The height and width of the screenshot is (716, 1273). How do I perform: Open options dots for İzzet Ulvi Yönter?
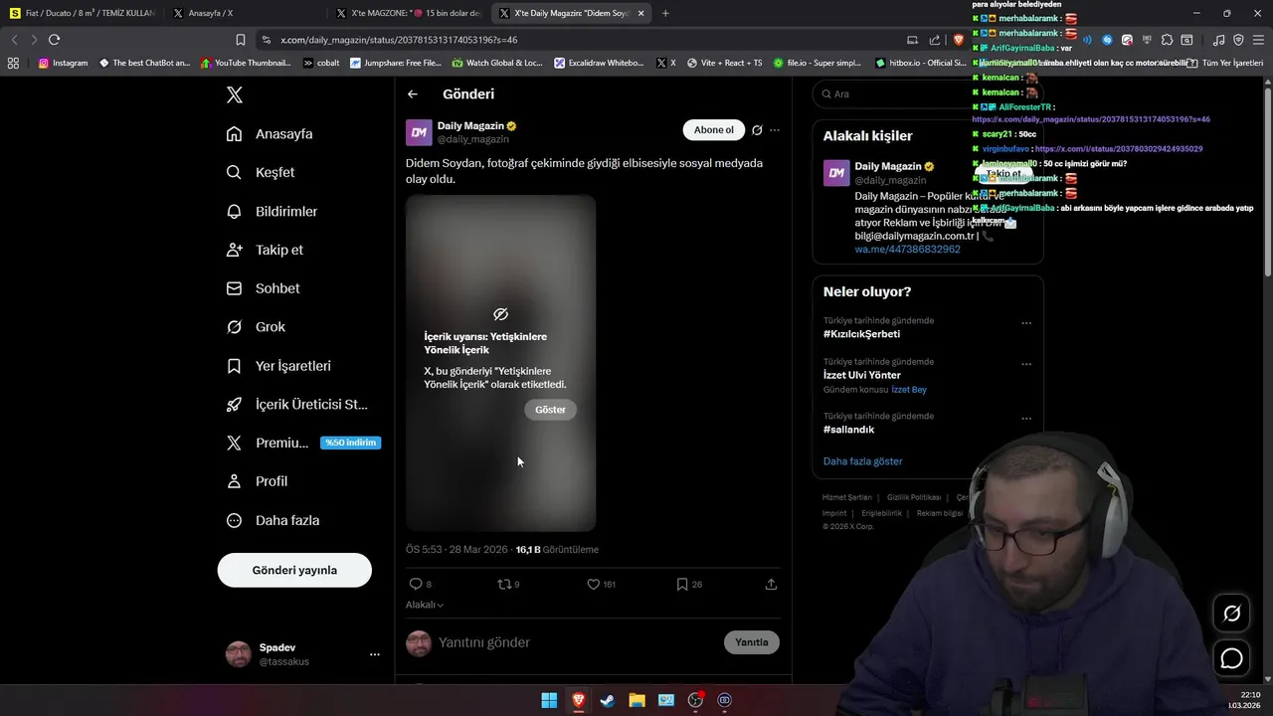click(x=1026, y=364)
